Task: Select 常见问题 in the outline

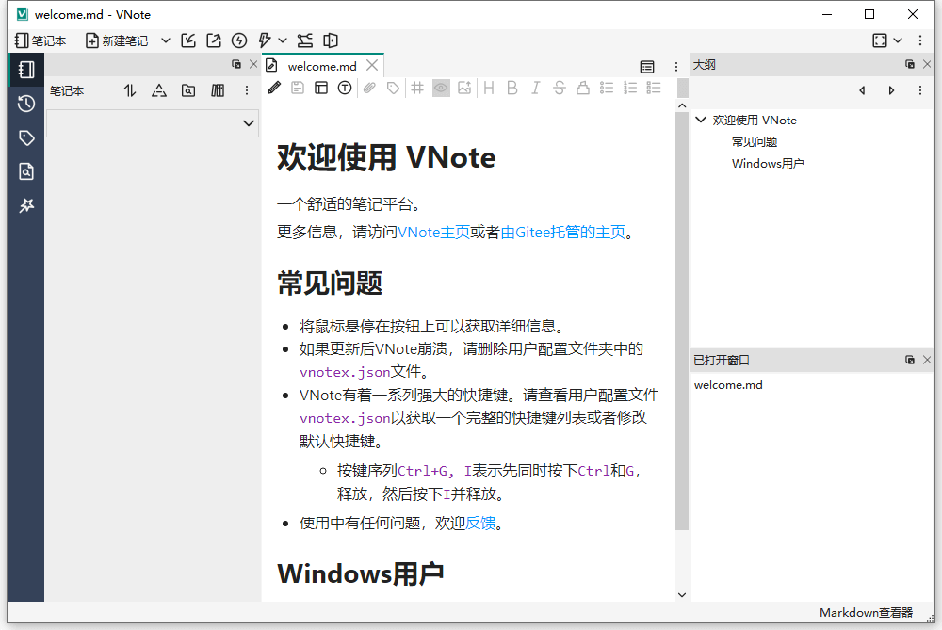Action: (x=755, y=142)
